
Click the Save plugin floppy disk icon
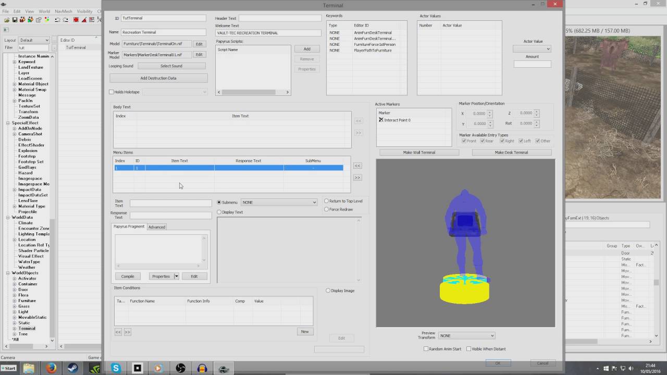(15, 20)
